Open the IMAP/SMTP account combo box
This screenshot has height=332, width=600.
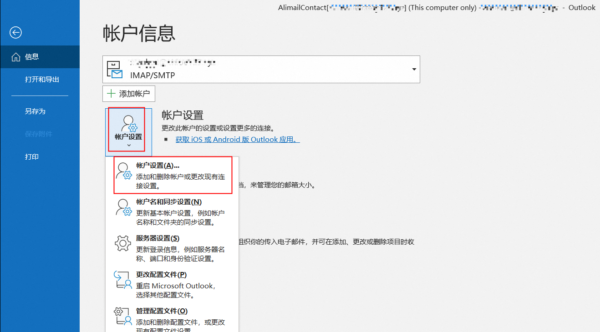[x=261, y=69]
